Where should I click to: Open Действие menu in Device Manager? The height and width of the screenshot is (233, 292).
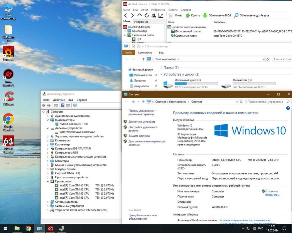coord(59,100)
